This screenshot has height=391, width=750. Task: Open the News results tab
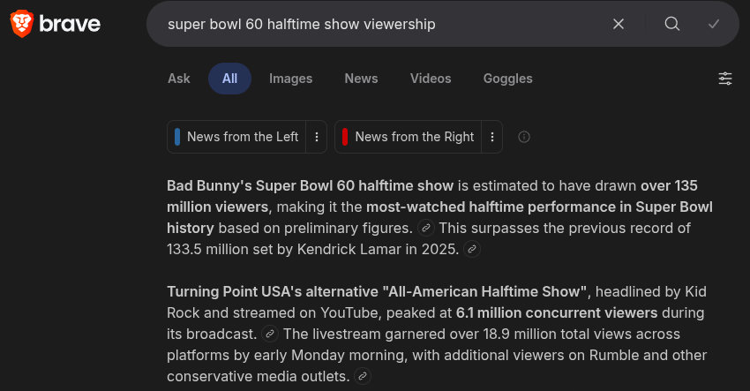tap(361, 79)
